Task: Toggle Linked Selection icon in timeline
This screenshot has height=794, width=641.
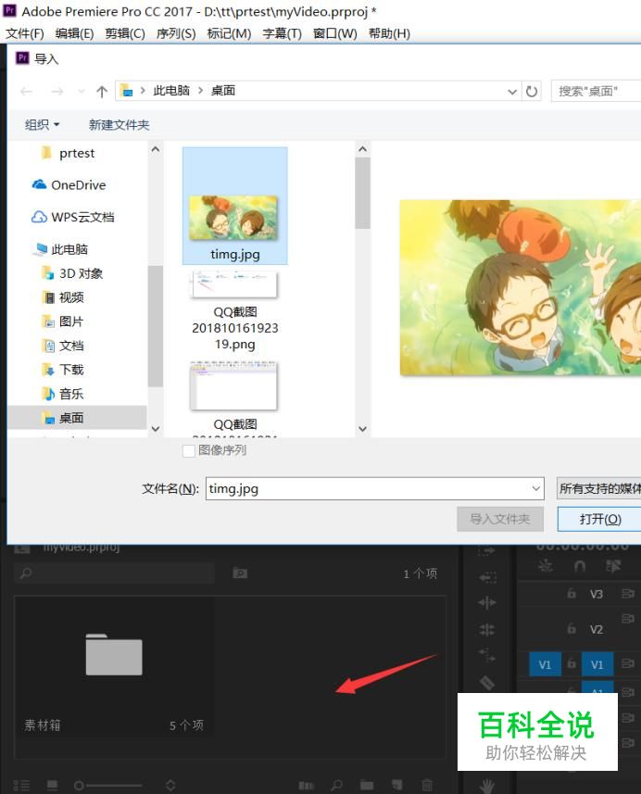Action: [613, 566]
